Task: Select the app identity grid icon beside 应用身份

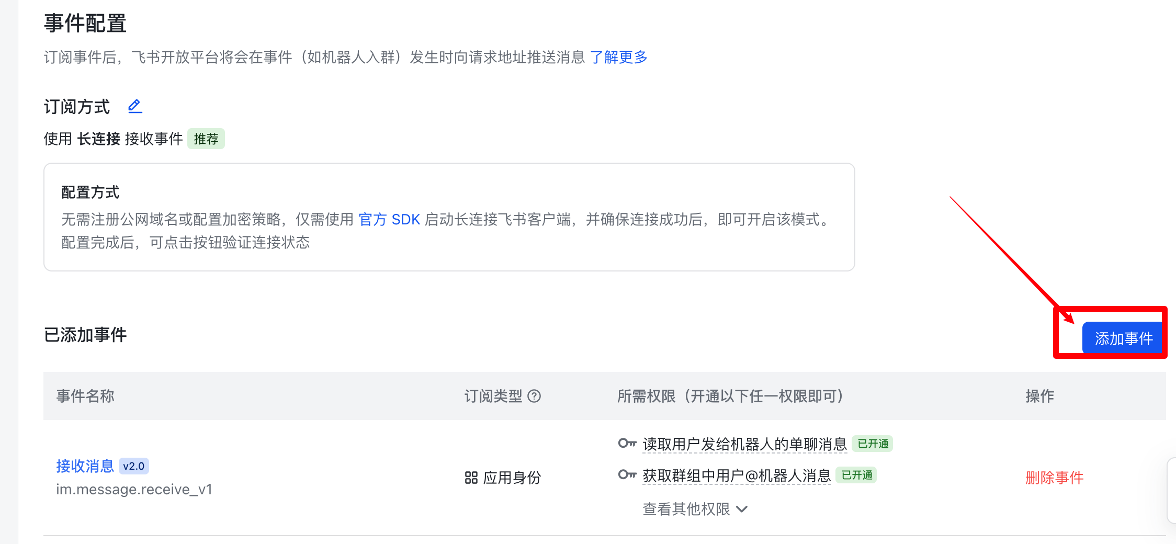Action: coord(470,477)
